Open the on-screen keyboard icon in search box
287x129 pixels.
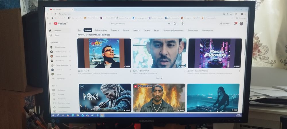pyautogui.click(x=169, y=24)
